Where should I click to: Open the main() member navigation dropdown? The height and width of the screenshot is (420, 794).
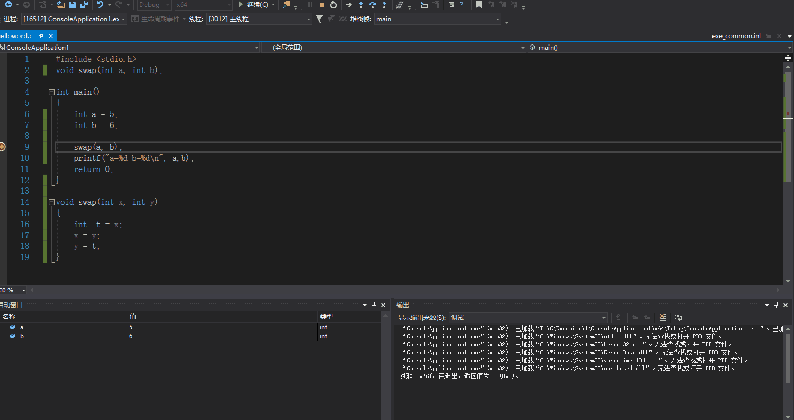pos(660,48)
